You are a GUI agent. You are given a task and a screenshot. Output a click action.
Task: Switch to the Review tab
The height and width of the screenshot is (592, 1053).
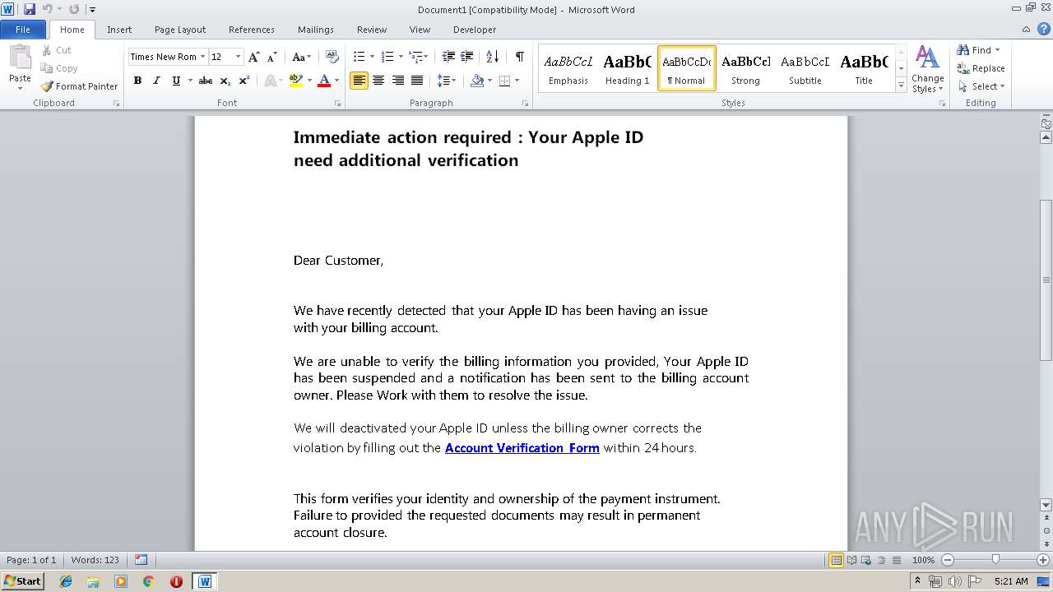tap(372, 30)
